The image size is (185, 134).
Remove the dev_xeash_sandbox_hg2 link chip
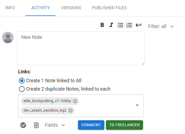click(x=70, y=110)
